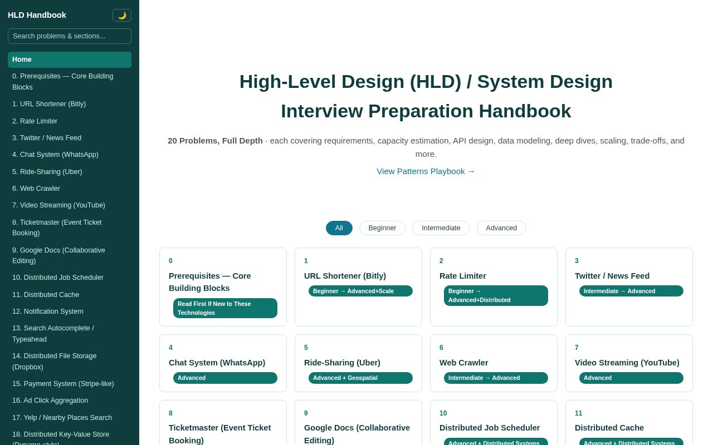Select 15. Payment System (Stripe-like) in sidebar
Image resolution: width=713 pixels, height=445 pixels.
[70, 384]
